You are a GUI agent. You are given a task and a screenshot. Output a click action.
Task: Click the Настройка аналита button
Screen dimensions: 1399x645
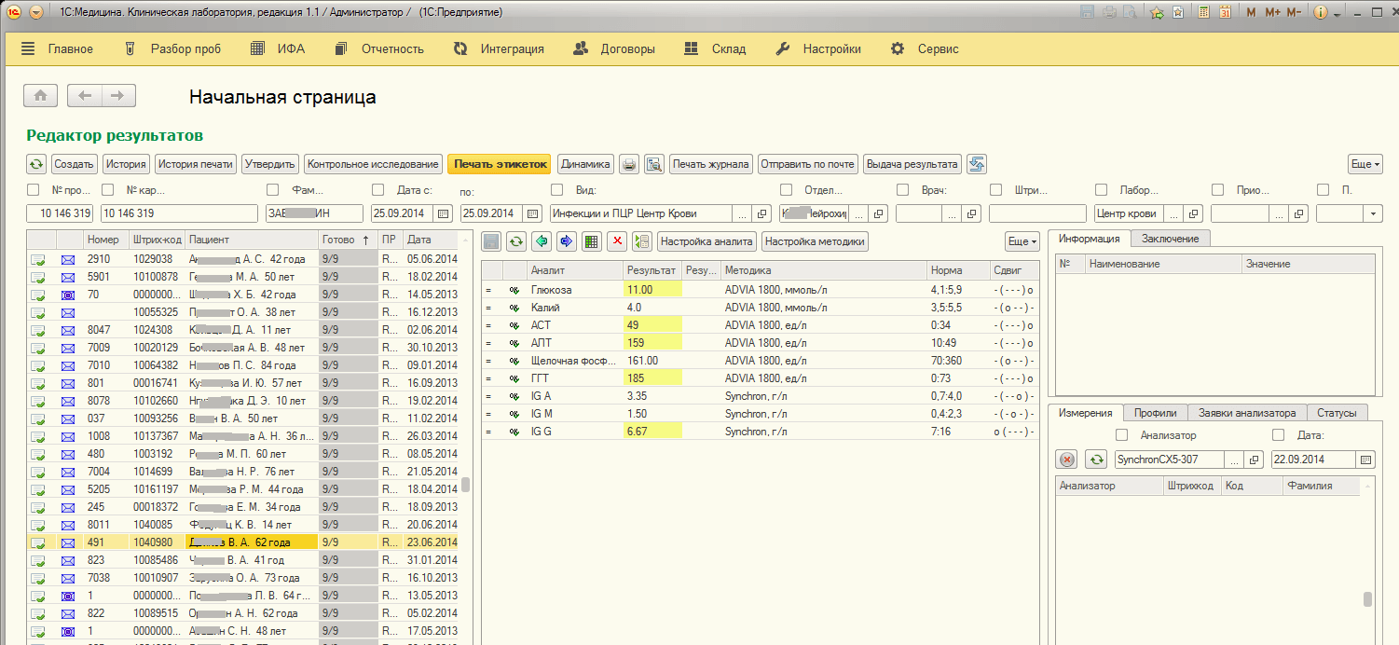click(706, 242)
